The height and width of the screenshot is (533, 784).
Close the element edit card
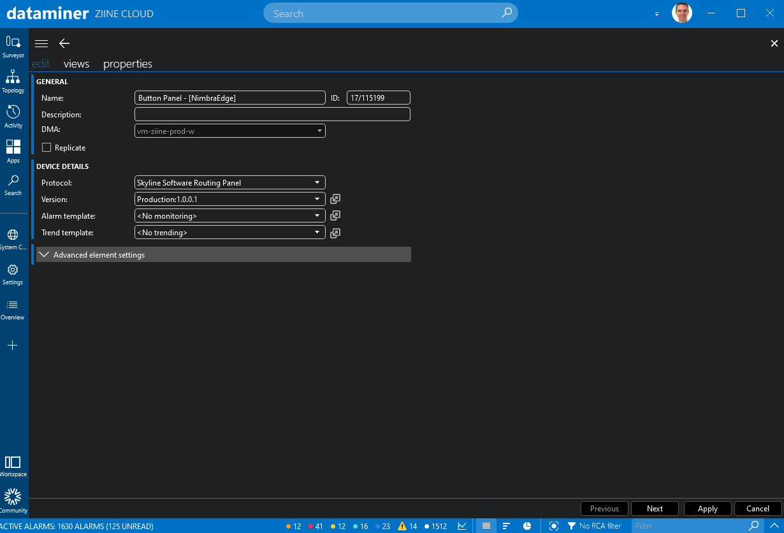[x=774, y=43]
